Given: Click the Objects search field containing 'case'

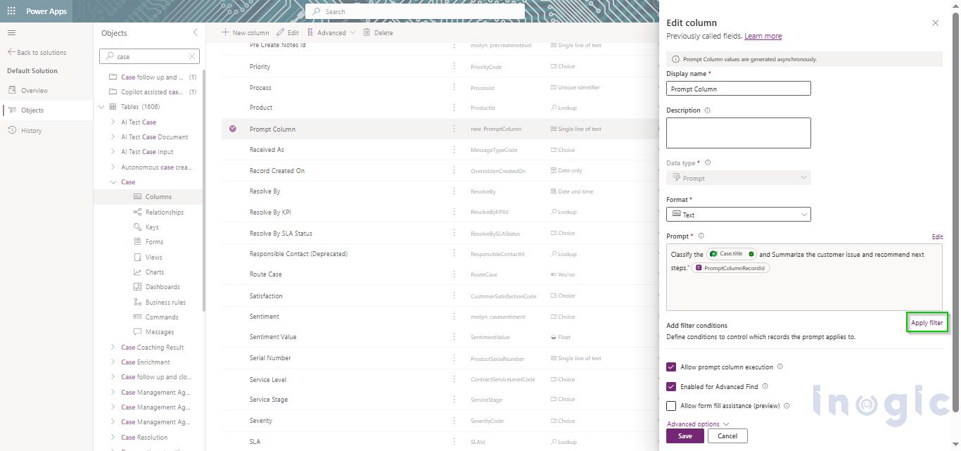Looking at the screenshot, I should (150, 56).
